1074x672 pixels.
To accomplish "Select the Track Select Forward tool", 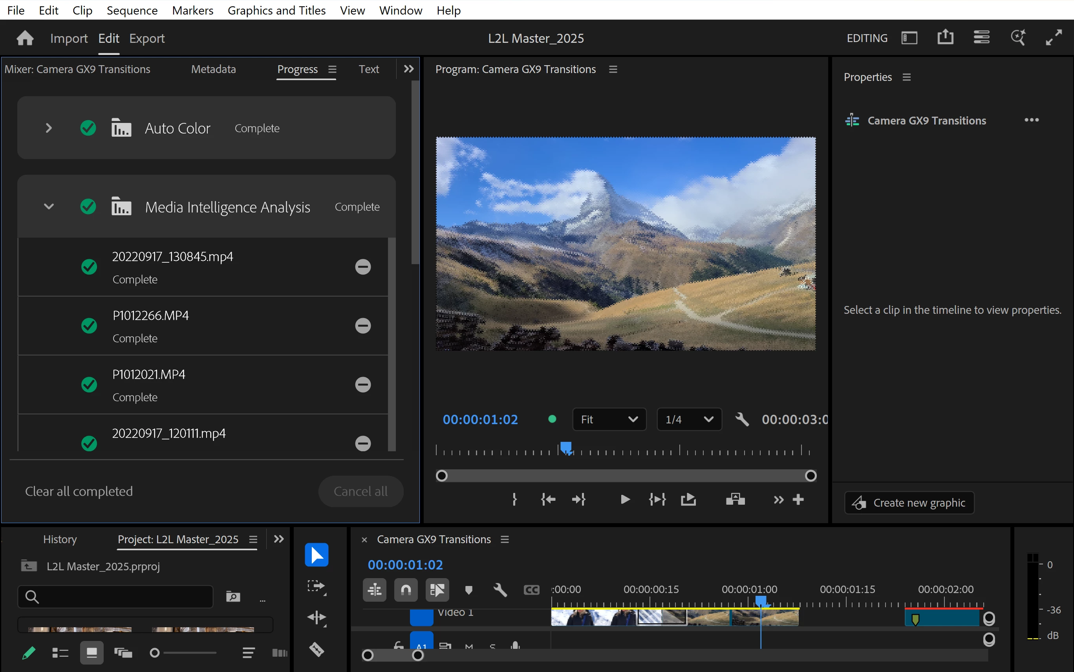I will 317,587.
